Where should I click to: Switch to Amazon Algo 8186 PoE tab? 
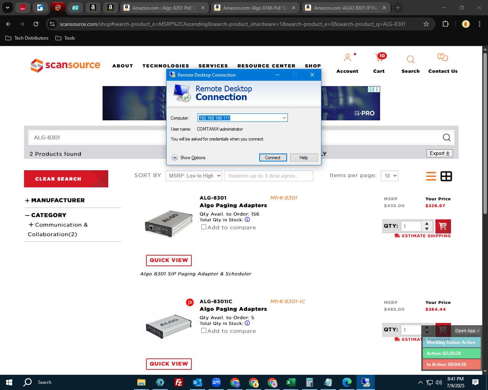click(254, 8)
